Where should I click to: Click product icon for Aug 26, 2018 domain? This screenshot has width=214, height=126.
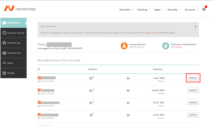[x=91, y=90]
